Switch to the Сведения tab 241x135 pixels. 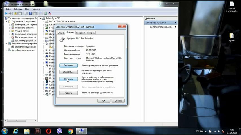point(80,33)
